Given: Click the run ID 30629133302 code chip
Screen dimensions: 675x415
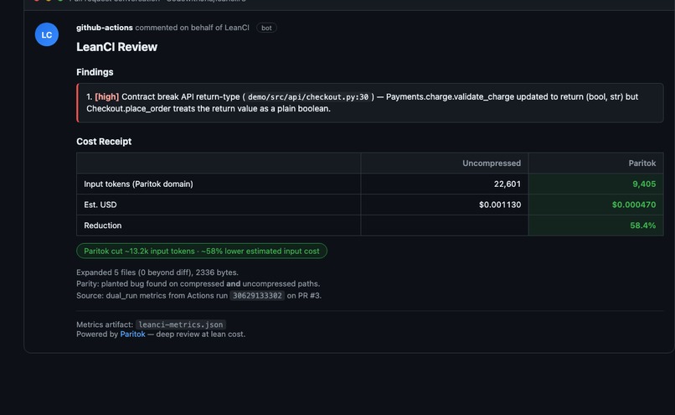Looking at the screenshot, I should (x=257, y=296).
